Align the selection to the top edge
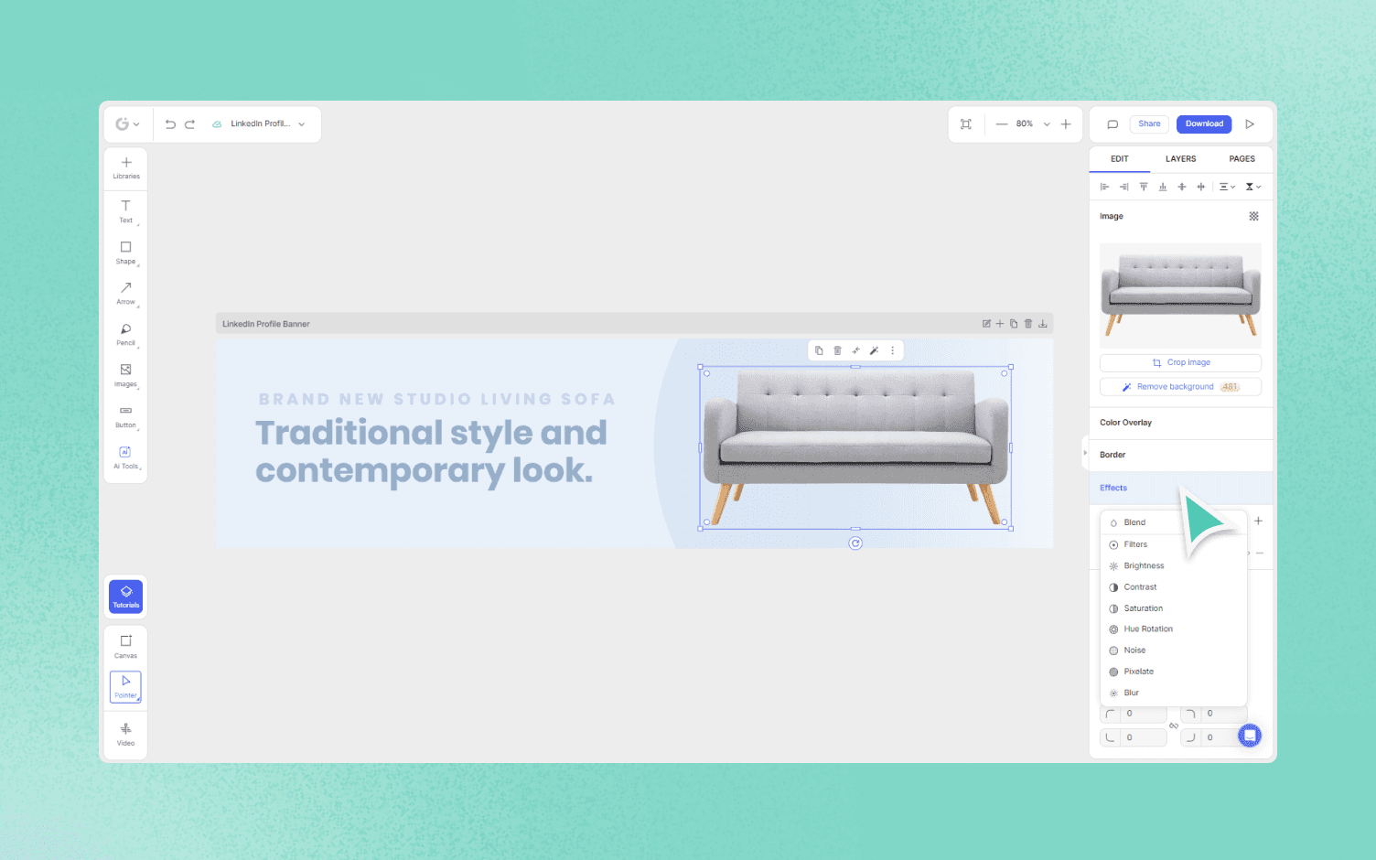1376x860 pixels. pos(1144,187)
